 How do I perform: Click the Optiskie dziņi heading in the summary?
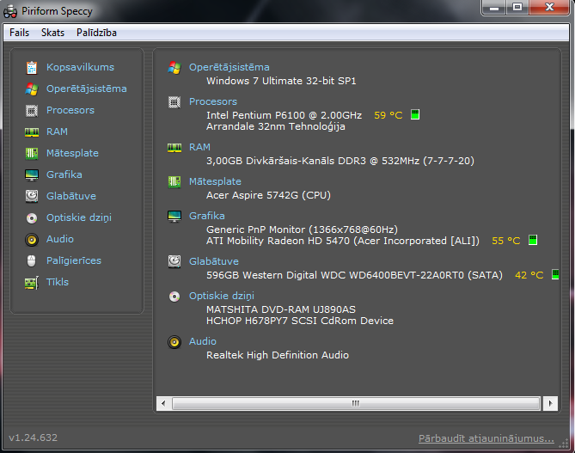point(222,296)
